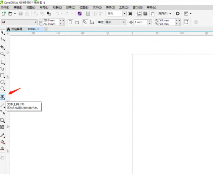Screen dimensions: 213x174
Task: Switch to the 欢迎屏幕 tab
Action: tap(17, 29)
